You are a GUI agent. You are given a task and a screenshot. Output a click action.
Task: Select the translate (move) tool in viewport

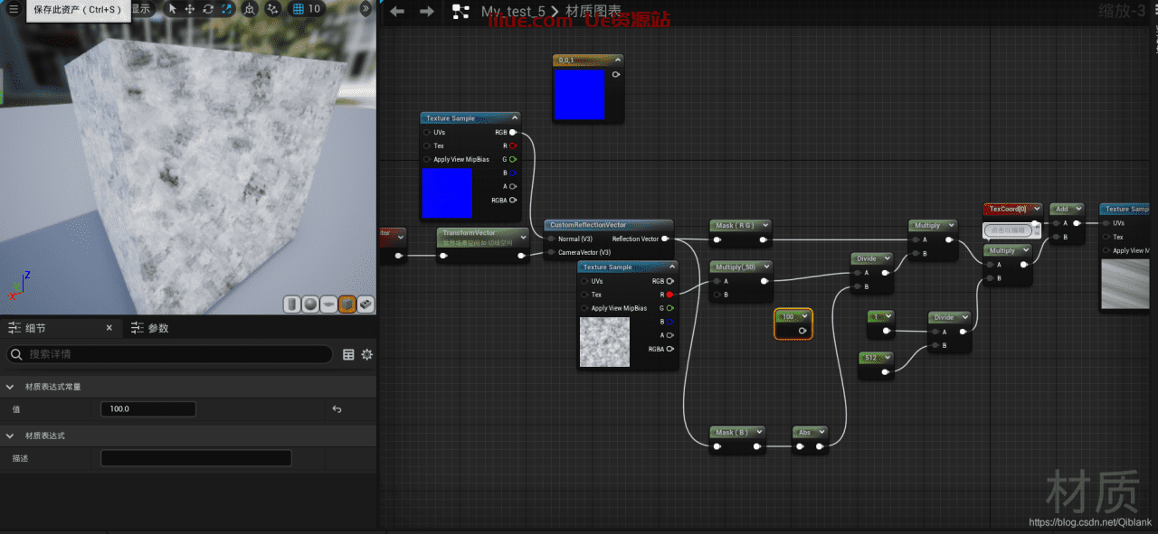click(x=190, y=9)
